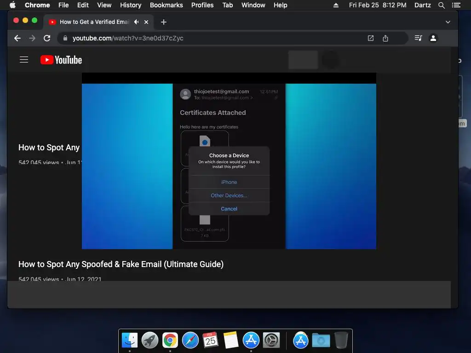Open Spotlight search in menu bar
The height and width of the screenshot is (353, 471).
[x=441, y=5]
